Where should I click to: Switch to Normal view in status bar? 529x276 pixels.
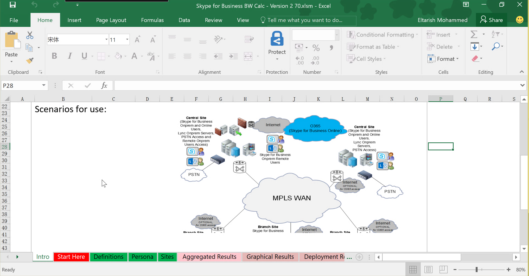[413, 270]
